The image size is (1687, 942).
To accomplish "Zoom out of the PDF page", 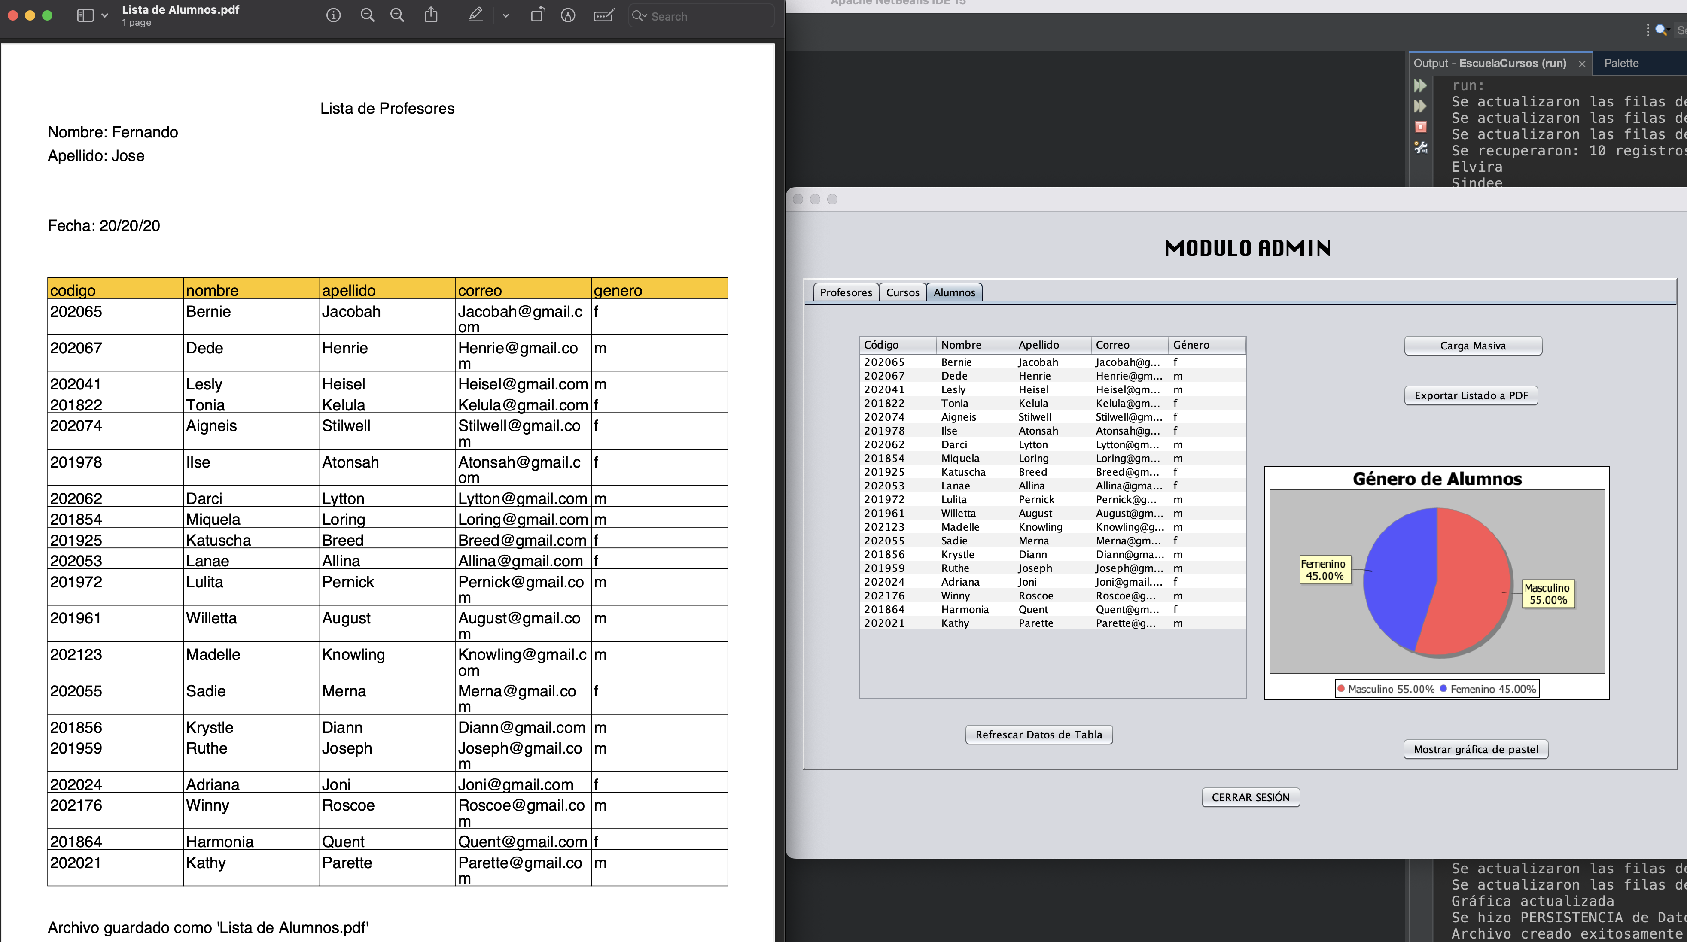I will [x=367, y=16].
